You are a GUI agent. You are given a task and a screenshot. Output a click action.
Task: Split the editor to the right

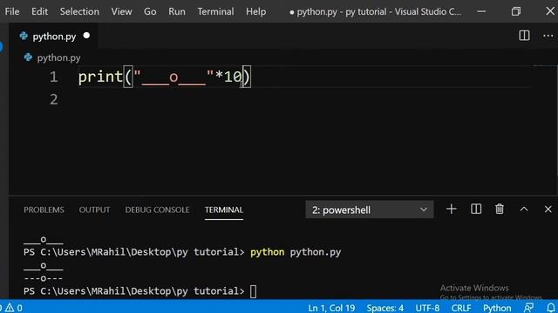(524, 36)
